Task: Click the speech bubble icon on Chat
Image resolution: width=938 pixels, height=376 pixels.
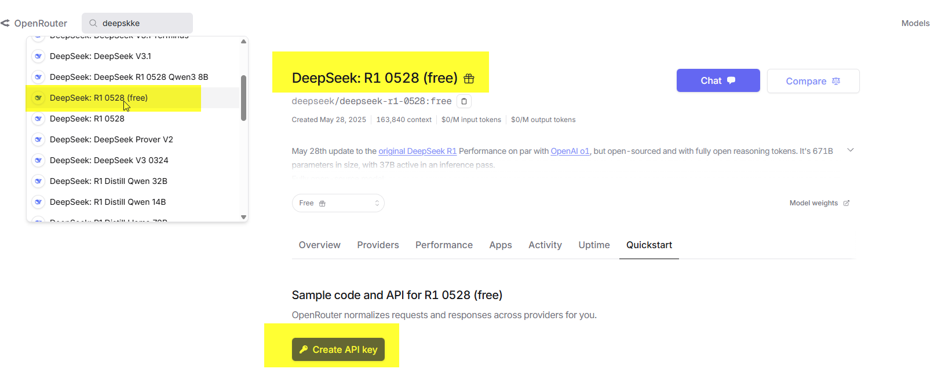Action: pos(731,80)
